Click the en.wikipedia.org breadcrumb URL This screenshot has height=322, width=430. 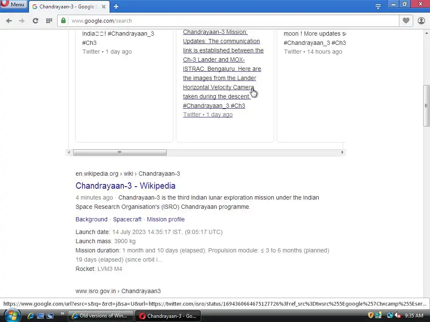pyautogui.click(x=128, y=174)
